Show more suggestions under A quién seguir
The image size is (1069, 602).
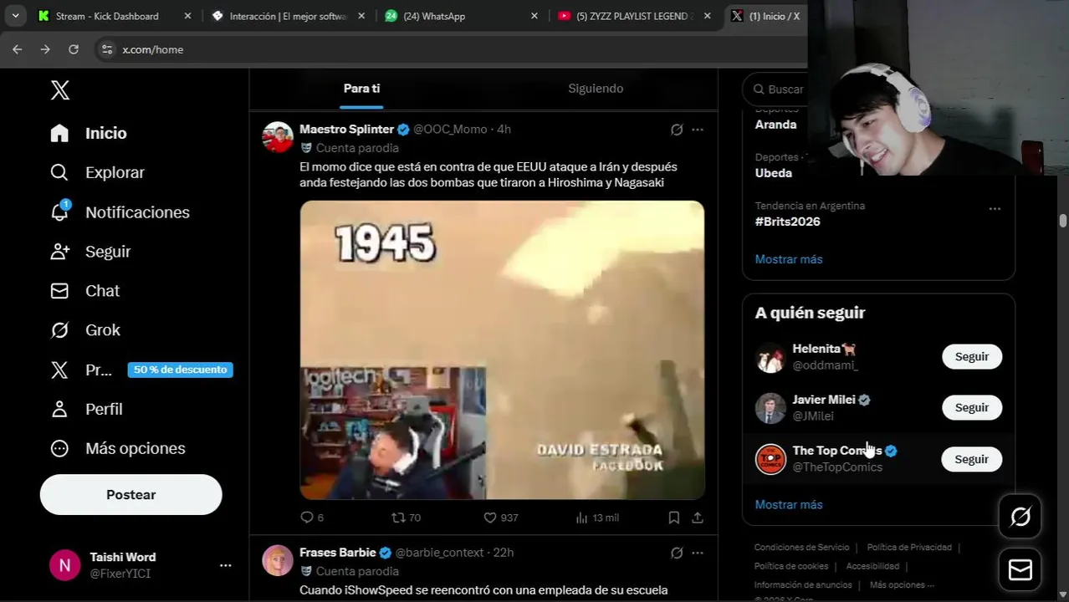tap(789, 505)
